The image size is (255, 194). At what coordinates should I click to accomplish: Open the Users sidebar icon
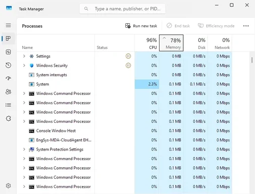click(x=8, y=92)
